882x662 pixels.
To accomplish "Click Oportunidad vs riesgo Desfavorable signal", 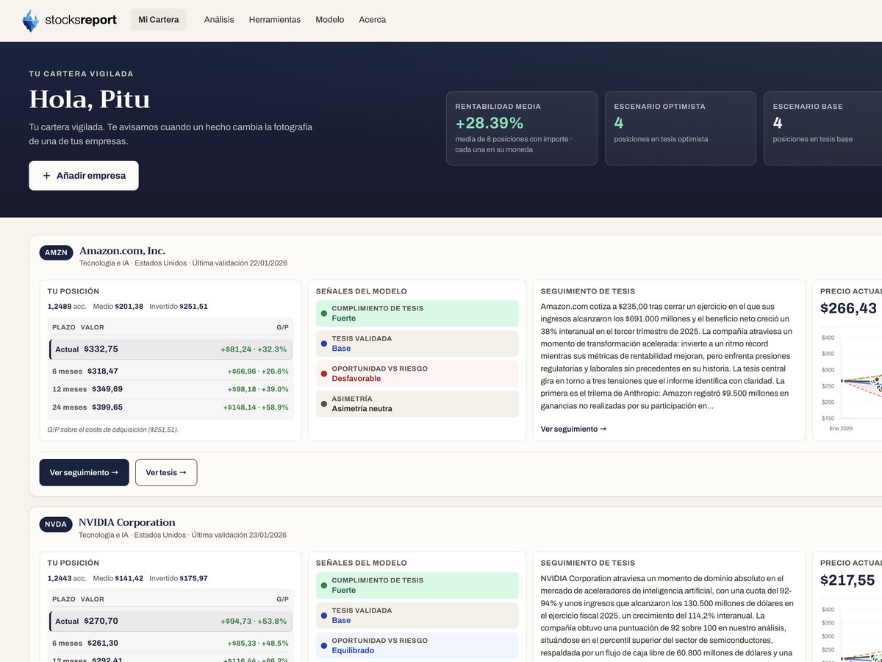I will [x=417, y=374].
